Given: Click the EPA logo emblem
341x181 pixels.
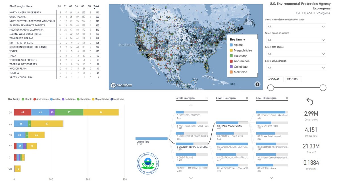Looking at the screenshot, I should click(x=147, y=163).
